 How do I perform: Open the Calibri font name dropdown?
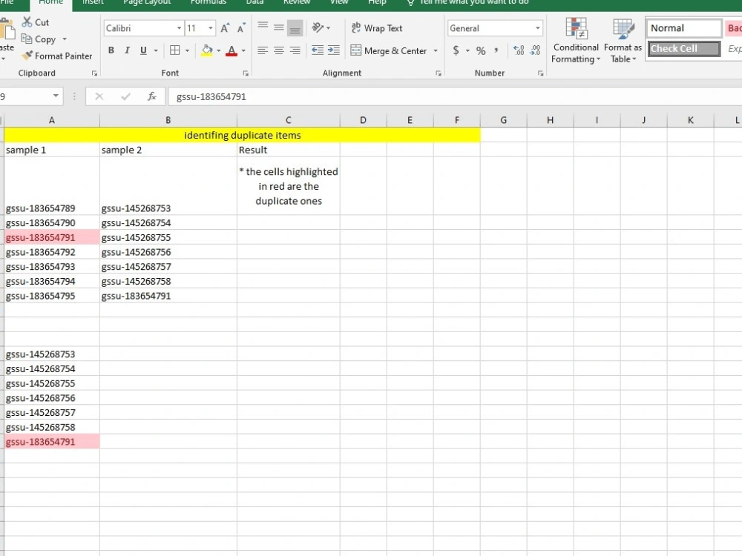coord(179,28)
